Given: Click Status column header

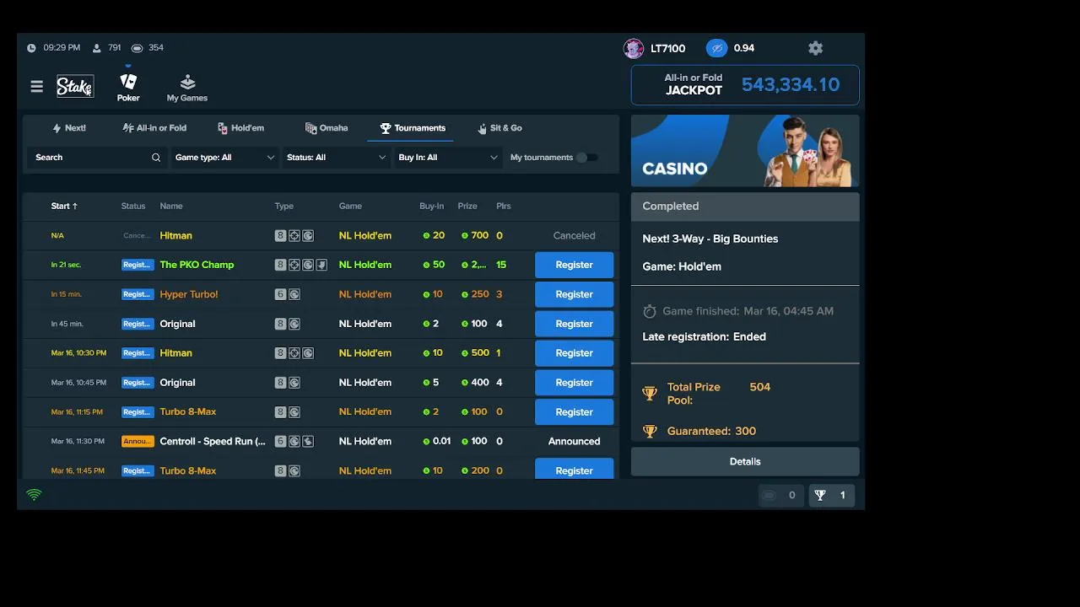Looking at the screenshot, I should (133, 206).
